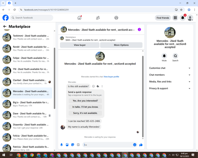This screenshot has height=158, width=198.
Task: Open the Dave conversation
Action: pos(27,115)
